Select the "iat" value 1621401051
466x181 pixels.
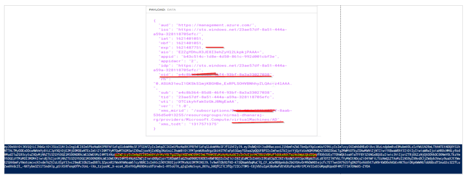(x=190, y=39)
